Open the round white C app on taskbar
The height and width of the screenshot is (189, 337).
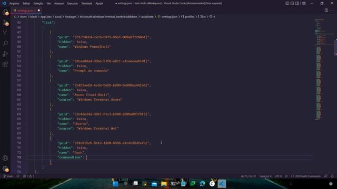point(212,184)
